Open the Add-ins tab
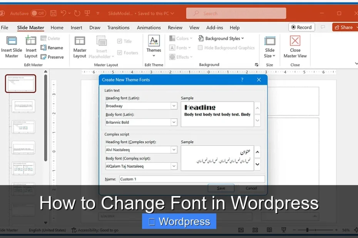358x238 pixels. tap(214, 28)
